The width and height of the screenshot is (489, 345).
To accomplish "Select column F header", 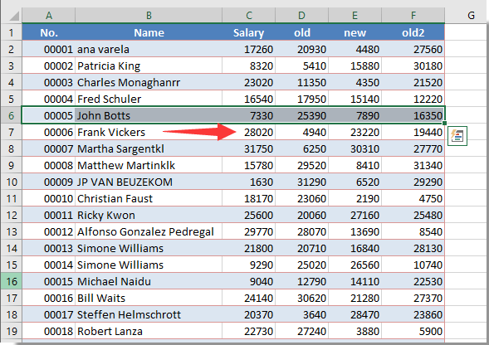I will tap(413, 15).
